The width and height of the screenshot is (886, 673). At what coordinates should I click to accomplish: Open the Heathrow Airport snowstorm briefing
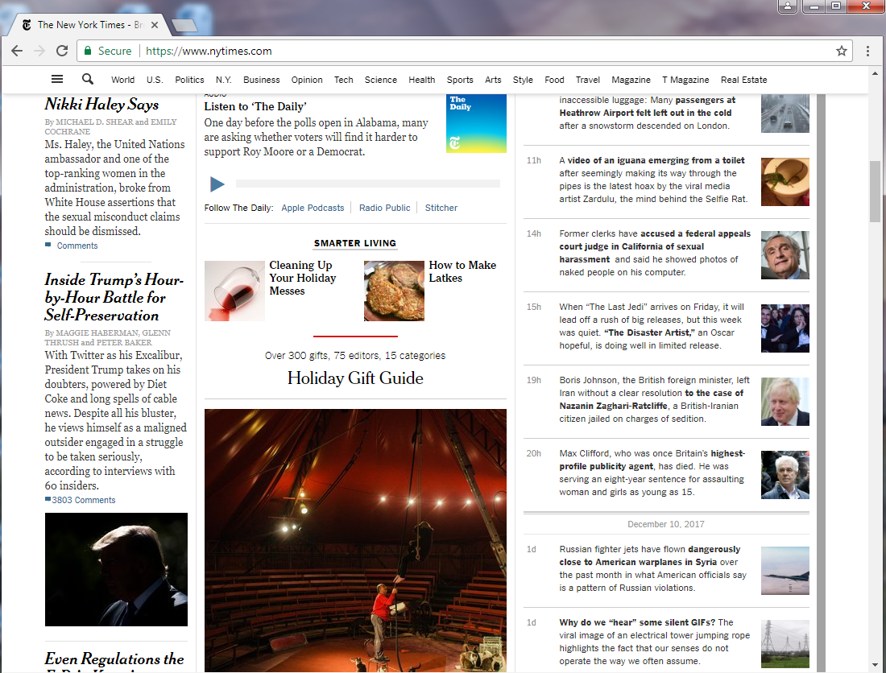coord(648,106)
